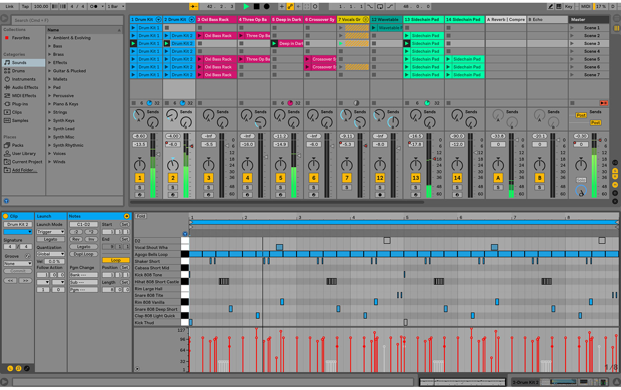621x390 pixels.
Task: Hide the Returns section with R icon
Action: click(x=615, y=177)
